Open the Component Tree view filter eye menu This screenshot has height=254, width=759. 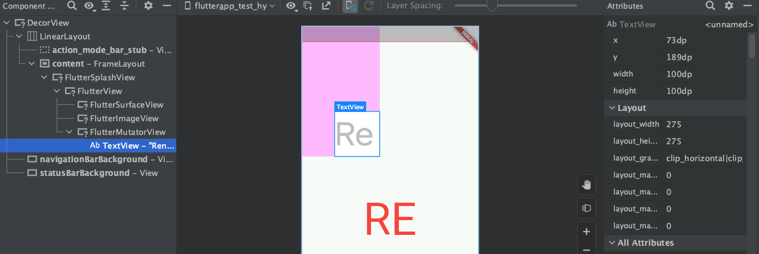coord(89,6)
